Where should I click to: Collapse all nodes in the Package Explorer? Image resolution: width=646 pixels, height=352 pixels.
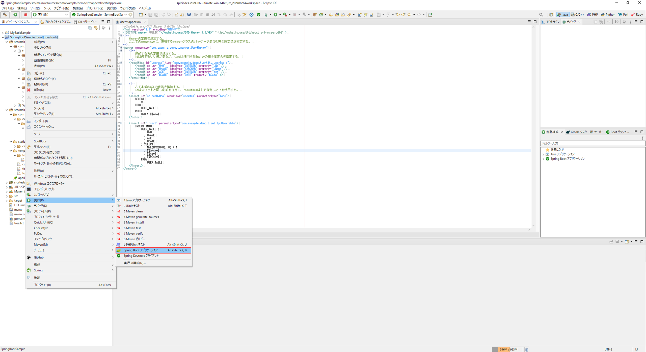click(x=90, y=28)
